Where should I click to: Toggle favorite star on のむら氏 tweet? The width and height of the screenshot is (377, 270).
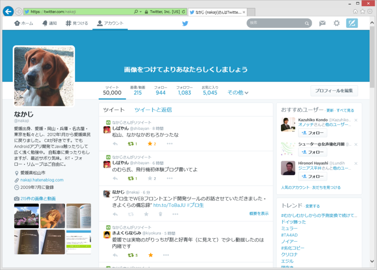point(150,179)
